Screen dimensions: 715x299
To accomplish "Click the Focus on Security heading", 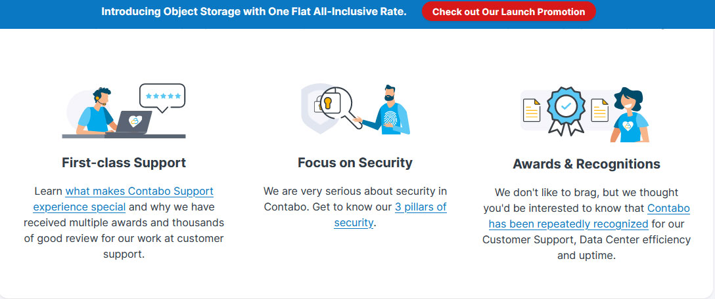I will point(356,163).
